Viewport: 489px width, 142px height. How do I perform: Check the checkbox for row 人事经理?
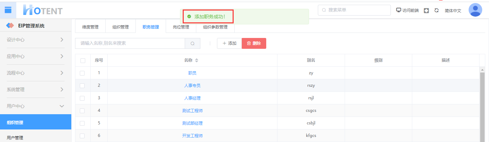coord(82,98)
